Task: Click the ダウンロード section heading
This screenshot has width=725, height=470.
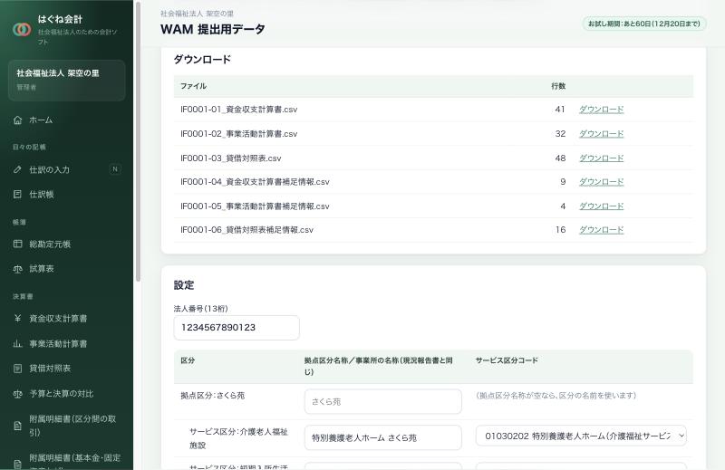Action: point(202,60)
